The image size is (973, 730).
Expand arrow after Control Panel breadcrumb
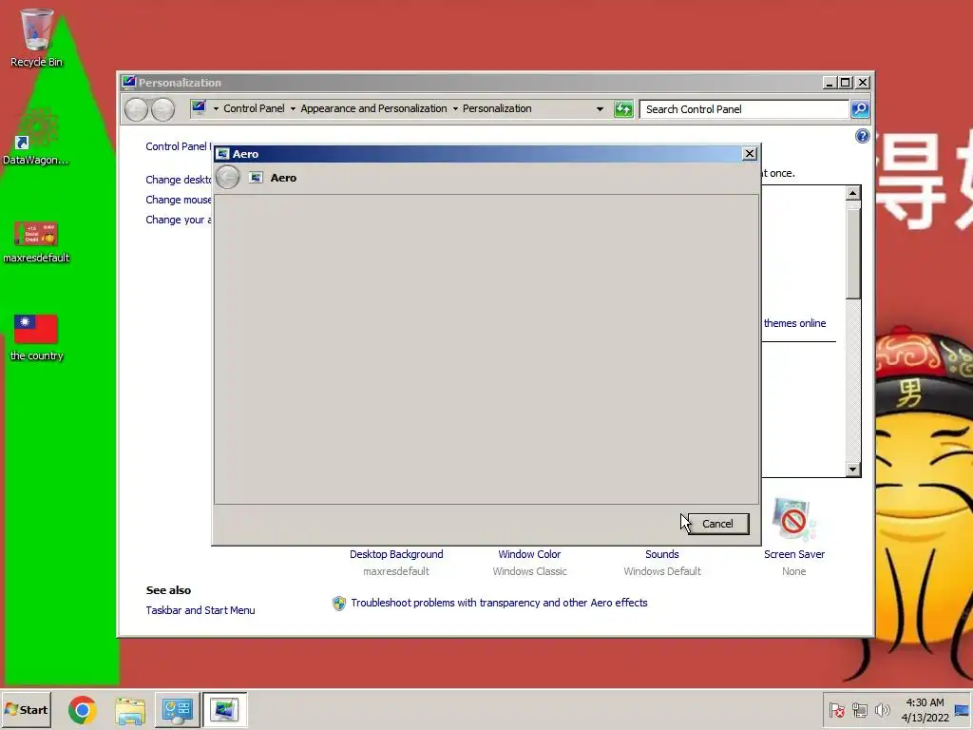[293, 108]
